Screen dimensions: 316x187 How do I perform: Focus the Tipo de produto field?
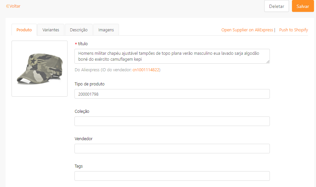click(x=172, y=94)
